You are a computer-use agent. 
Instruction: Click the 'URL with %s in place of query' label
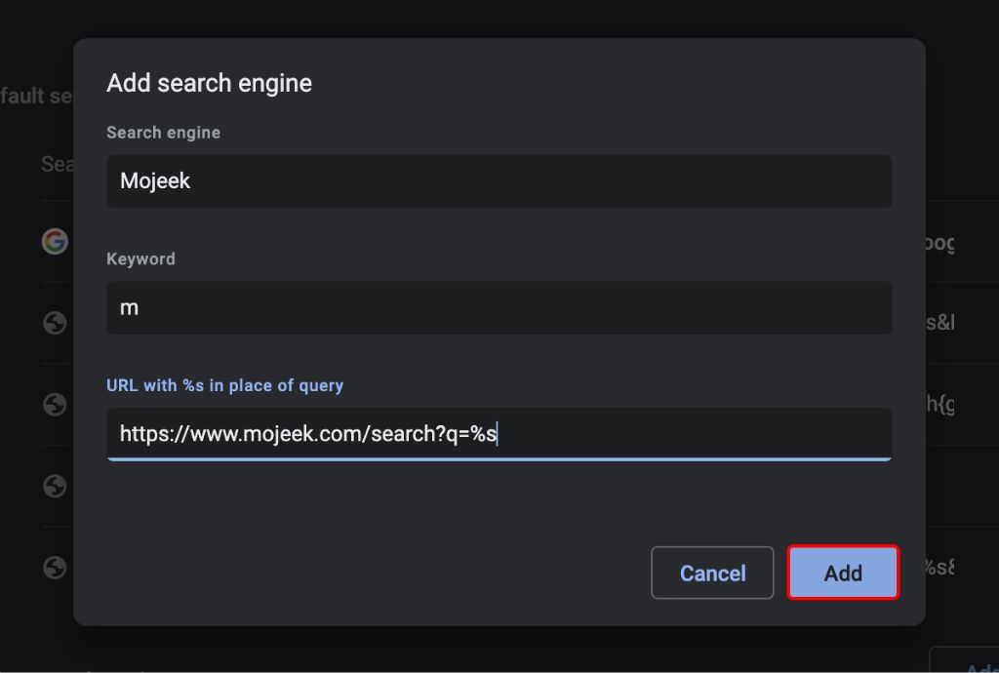[225, 385]
